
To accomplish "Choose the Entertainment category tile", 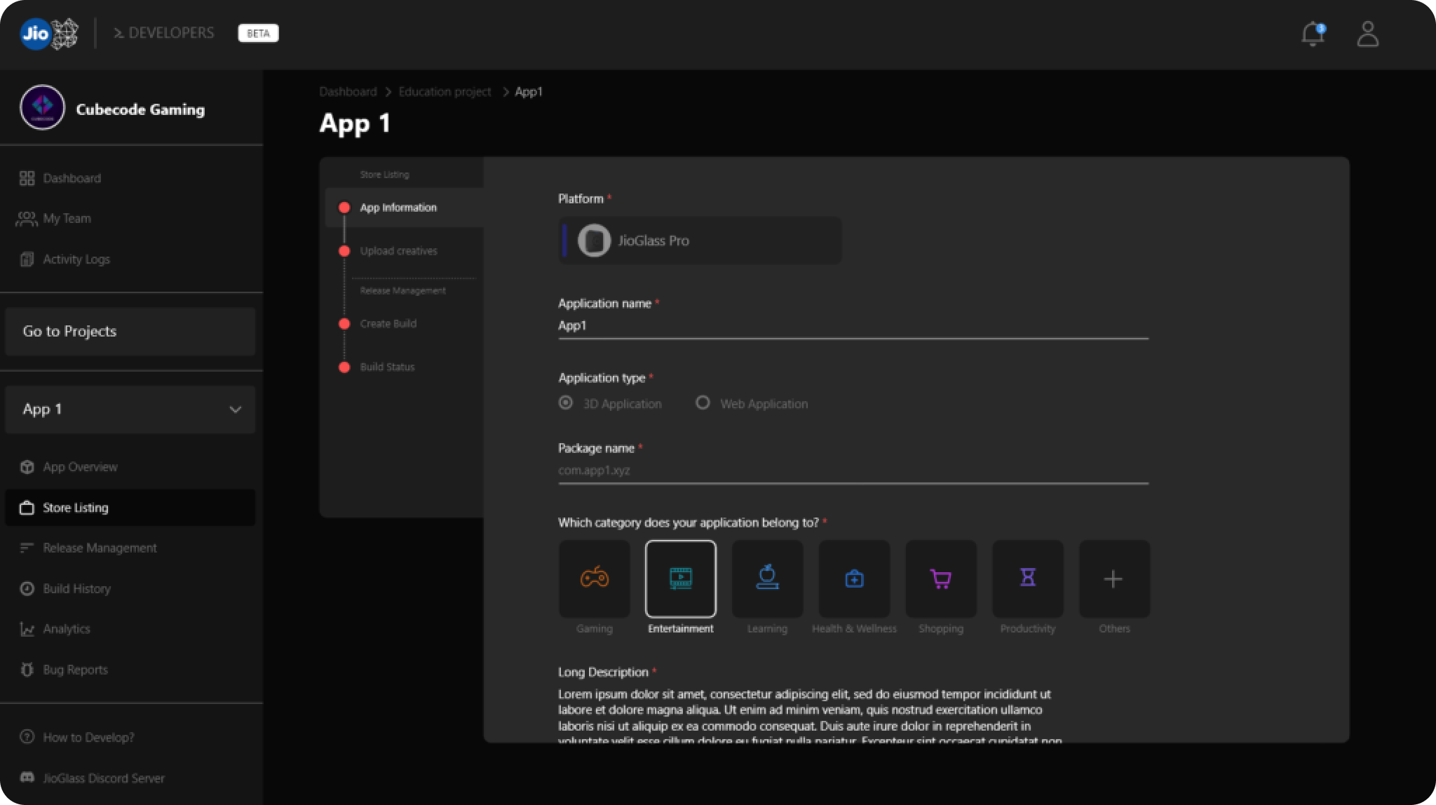I will pyautogui.click(x=681, y=579).
